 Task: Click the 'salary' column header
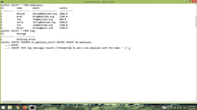click(63, 8)
